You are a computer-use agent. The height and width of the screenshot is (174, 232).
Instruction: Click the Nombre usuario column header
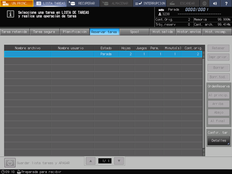(73, 48)
